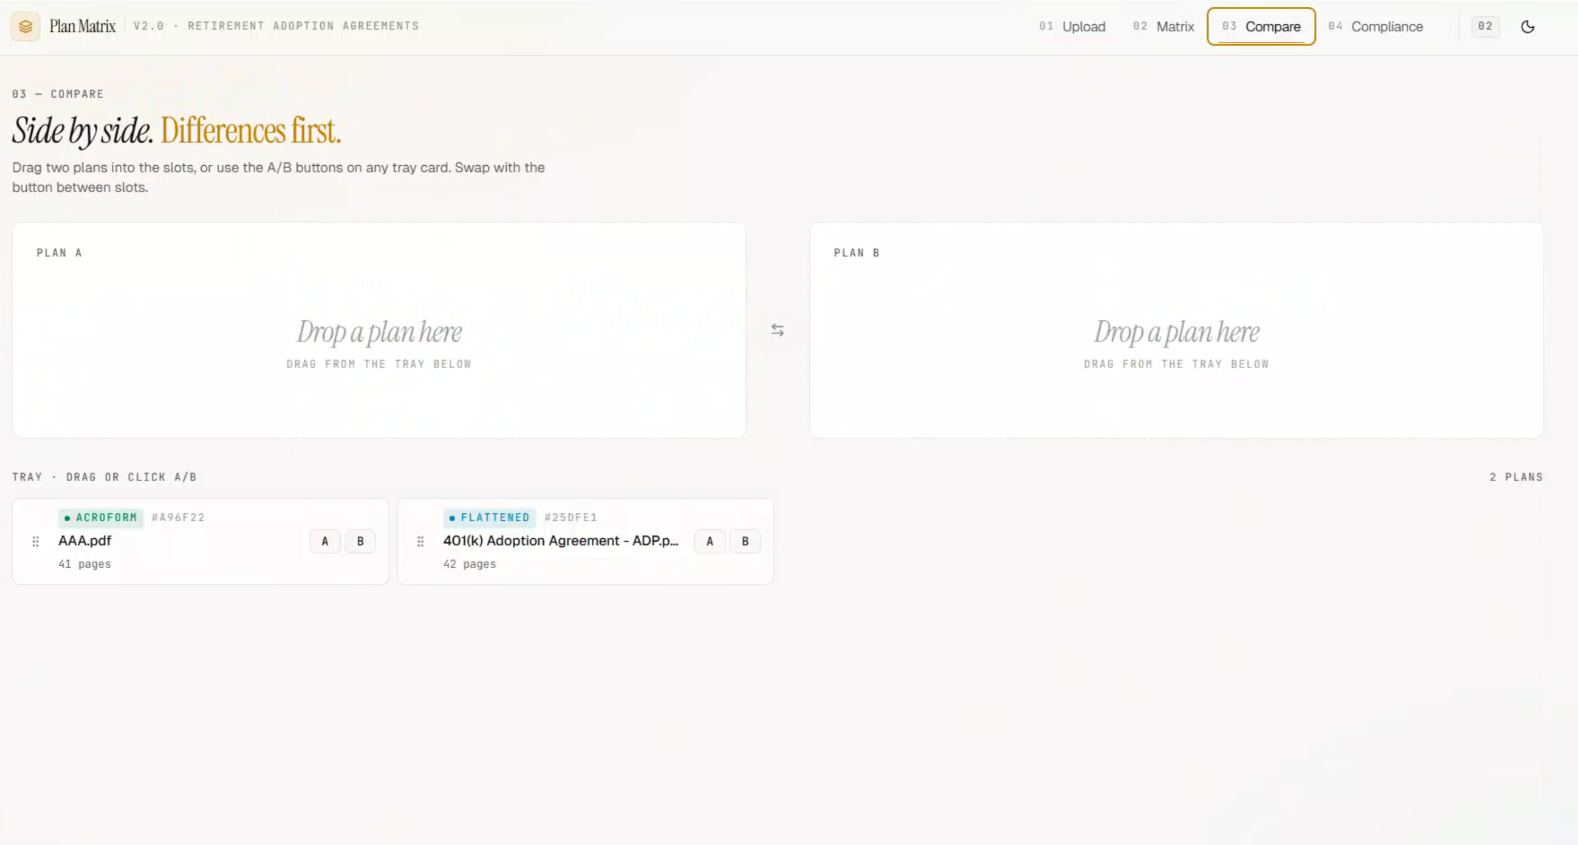Click the 41 pages label
The image size is (1578, 845).
coord(85,564)
